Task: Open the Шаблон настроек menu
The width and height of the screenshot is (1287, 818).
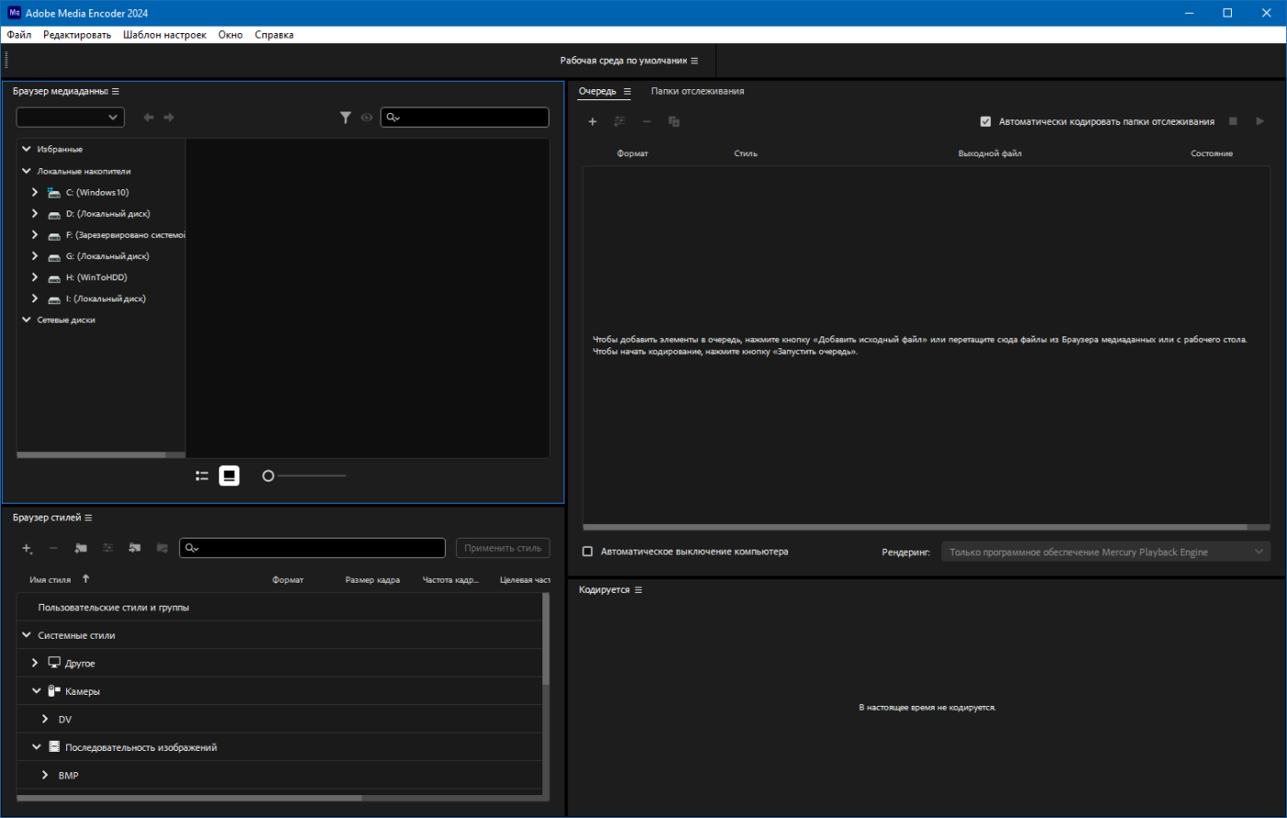Action: point(165,35)
